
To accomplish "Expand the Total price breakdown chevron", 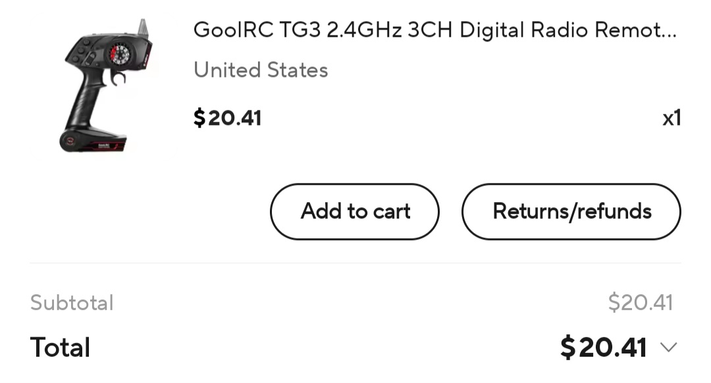I will click(x=668, y=347).
